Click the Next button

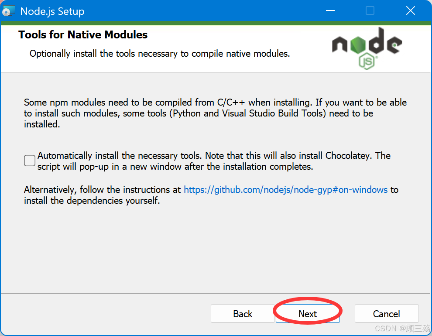(308, 313)
